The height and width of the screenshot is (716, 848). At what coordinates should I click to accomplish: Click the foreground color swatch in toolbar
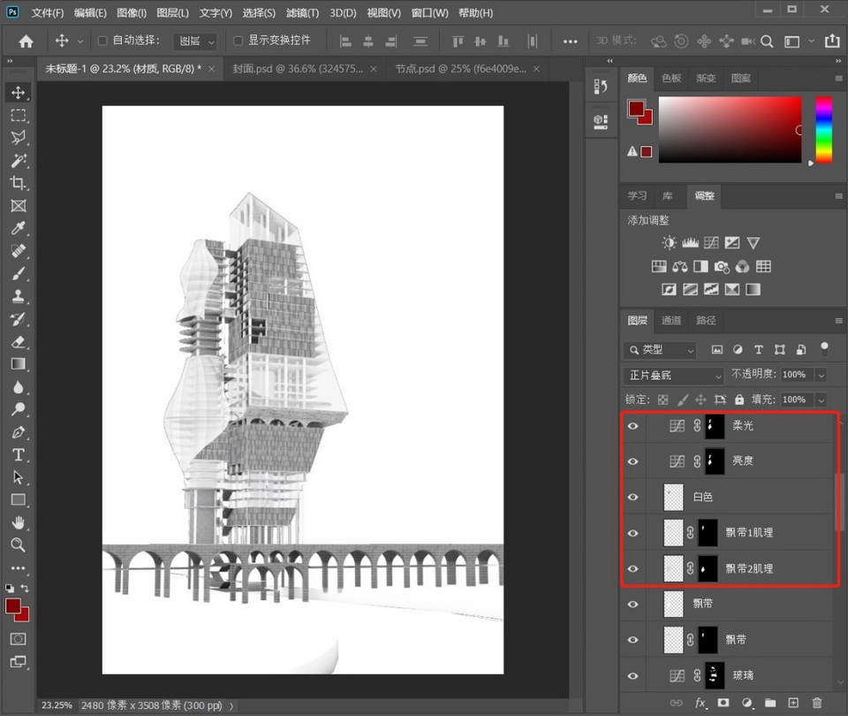click(x=14, y=606)
